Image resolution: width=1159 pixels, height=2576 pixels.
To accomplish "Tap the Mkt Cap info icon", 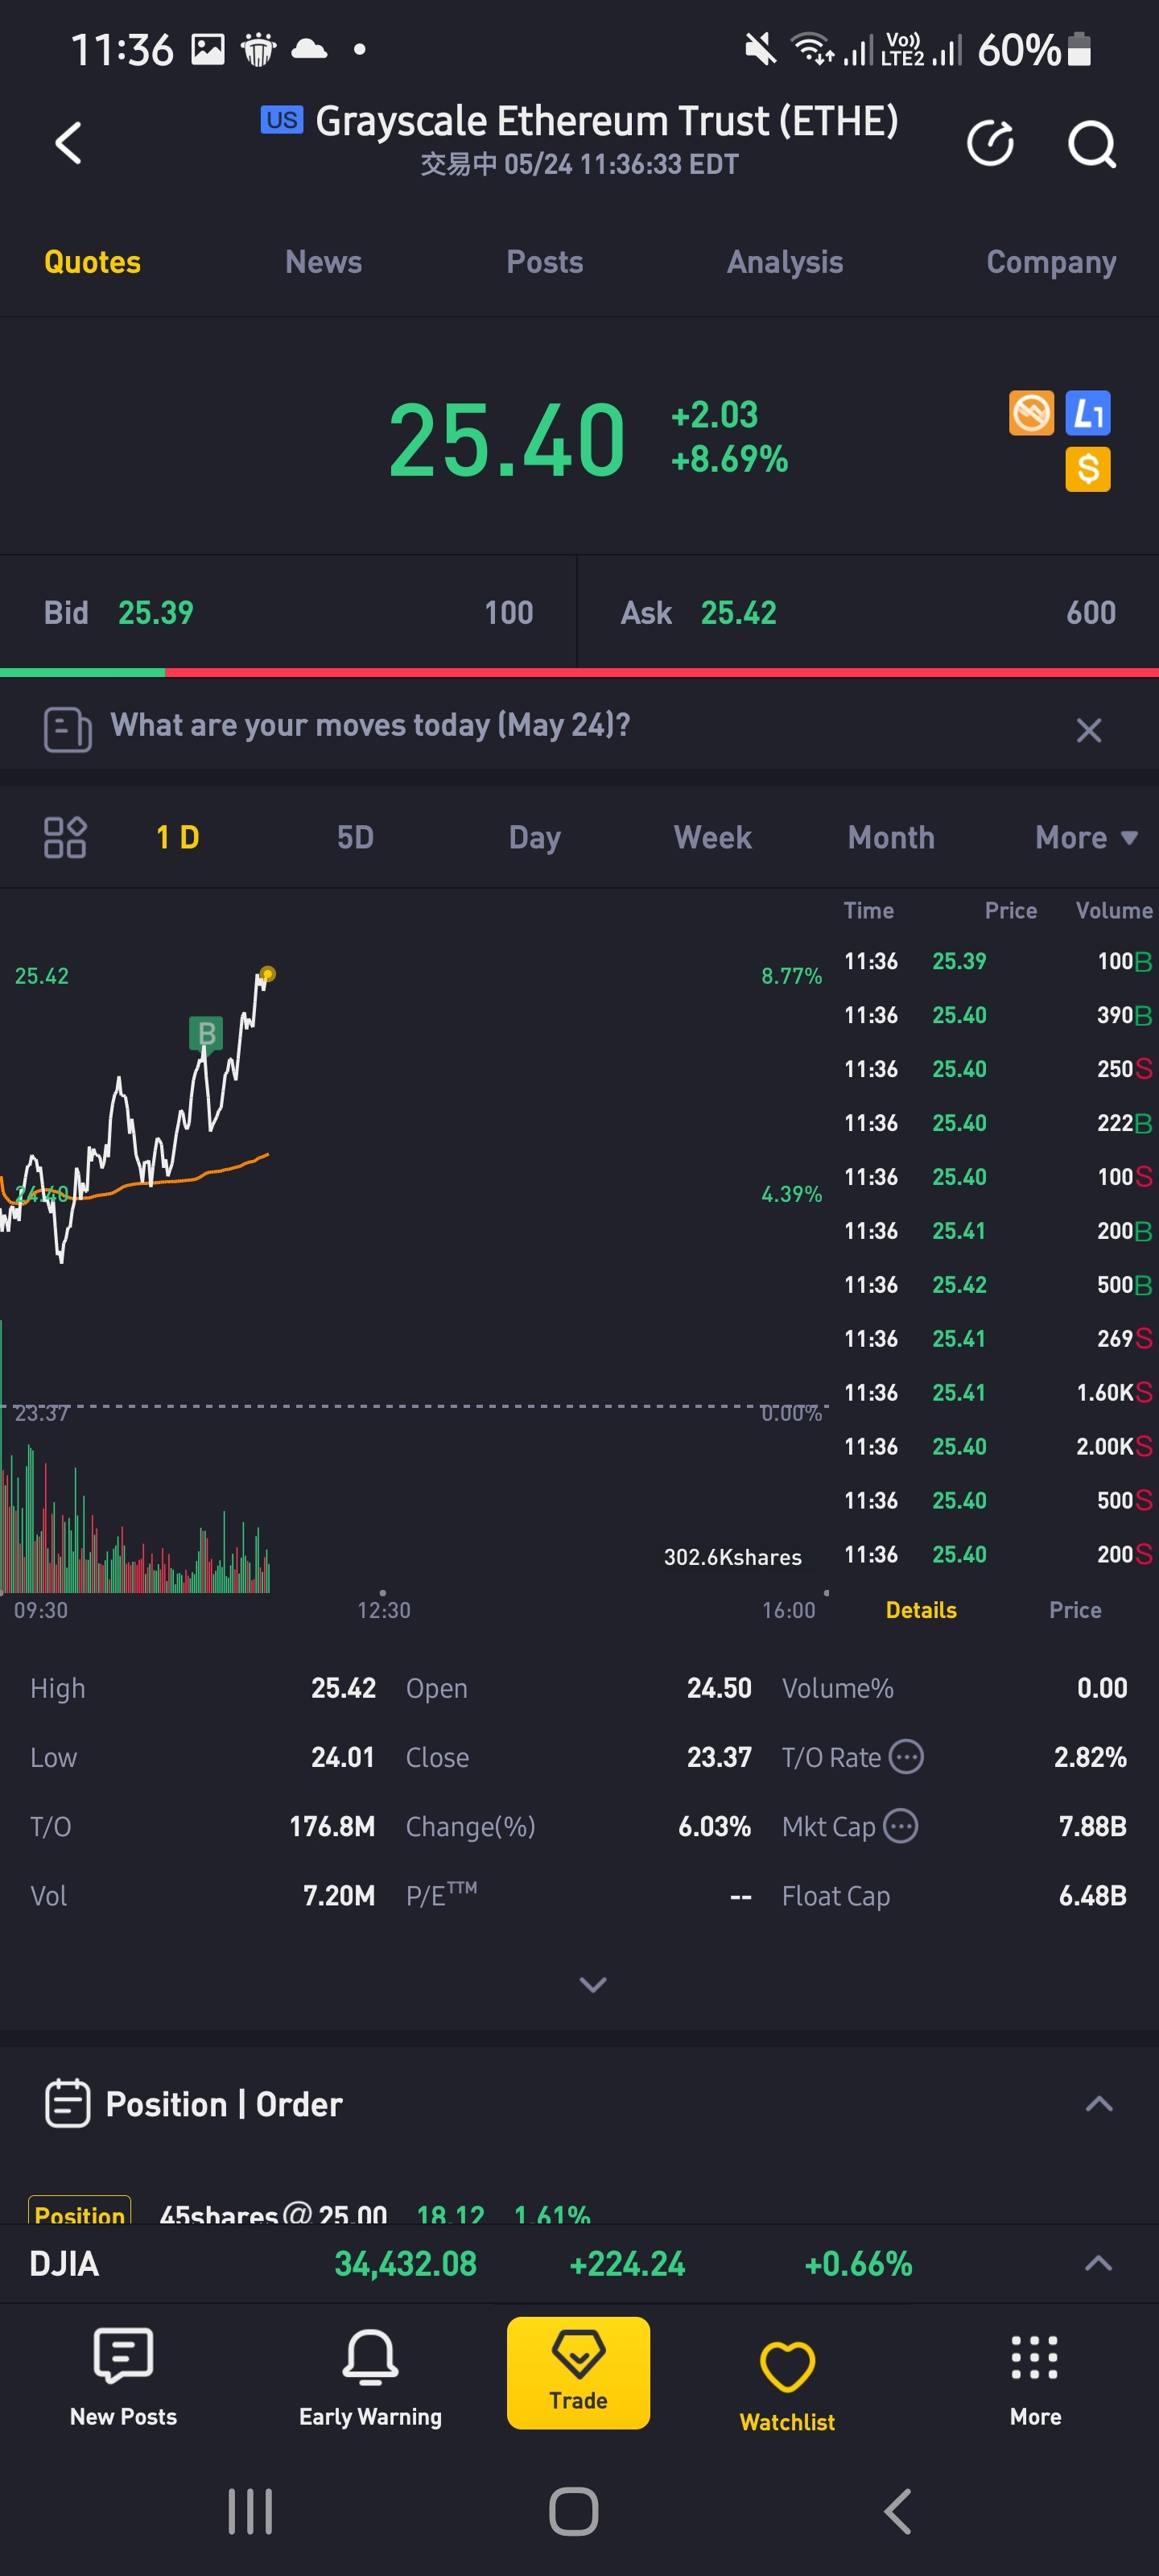I will [900, 1826].
